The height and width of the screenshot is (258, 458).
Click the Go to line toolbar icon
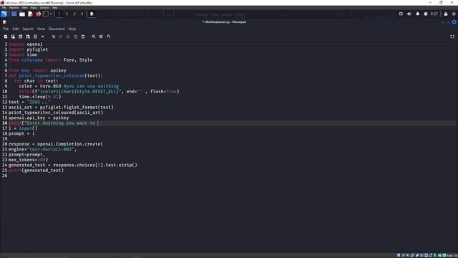tap(108, 37)
